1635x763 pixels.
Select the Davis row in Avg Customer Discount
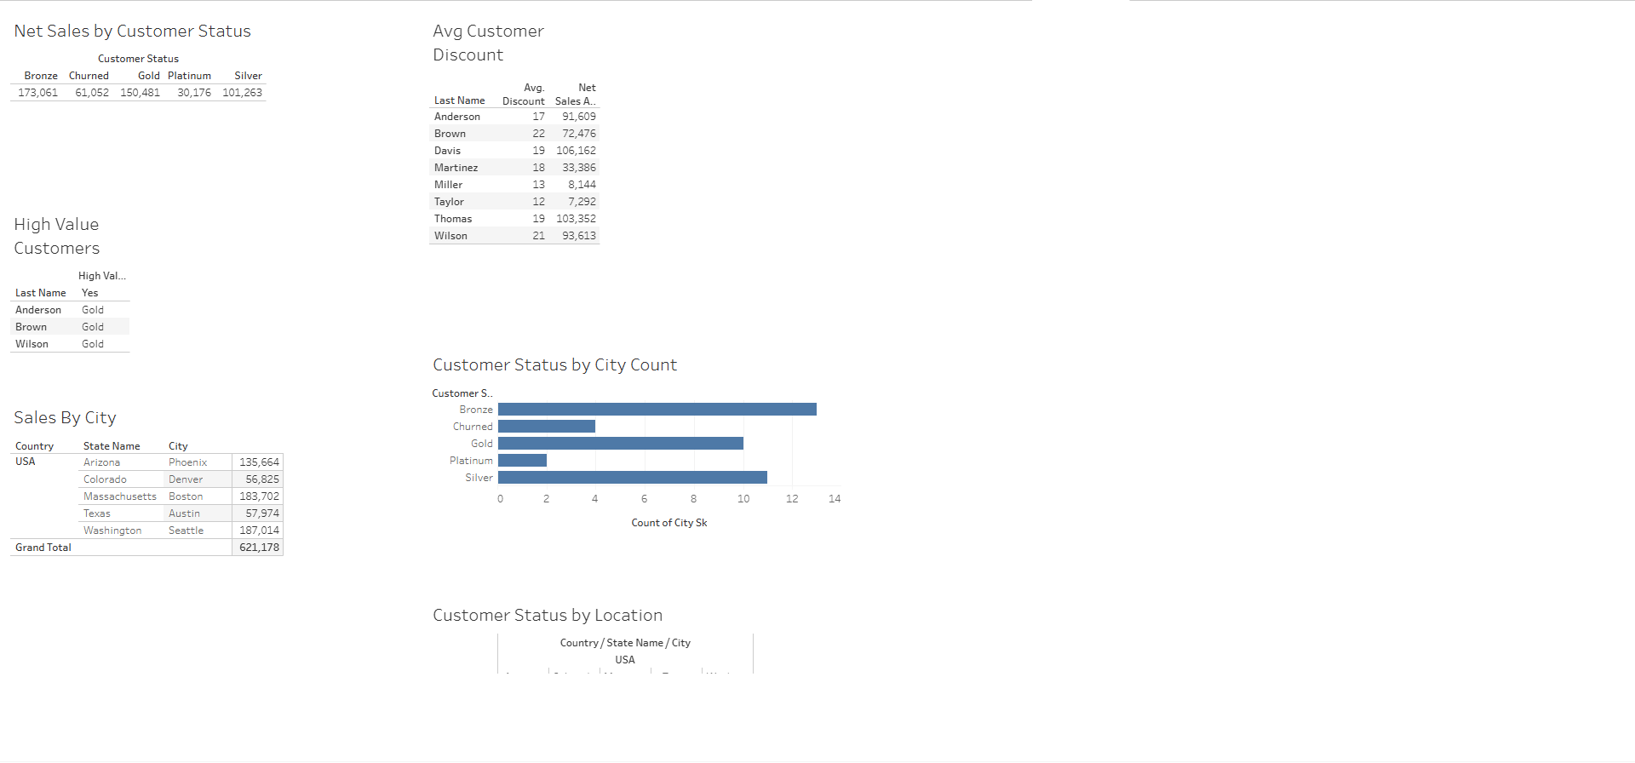click(448, 151)
